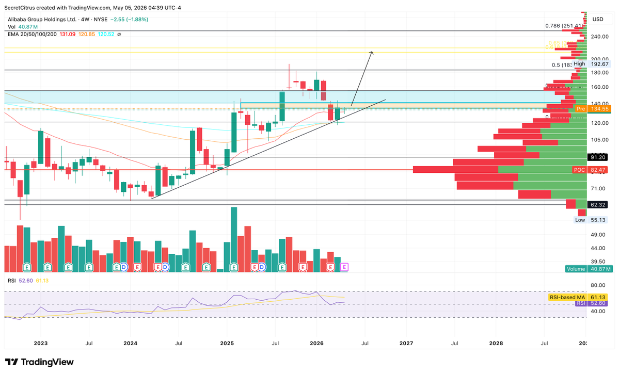Click the 105.00 price axis value
Screen dimensions: 619x375
click(x=600, y=140)
